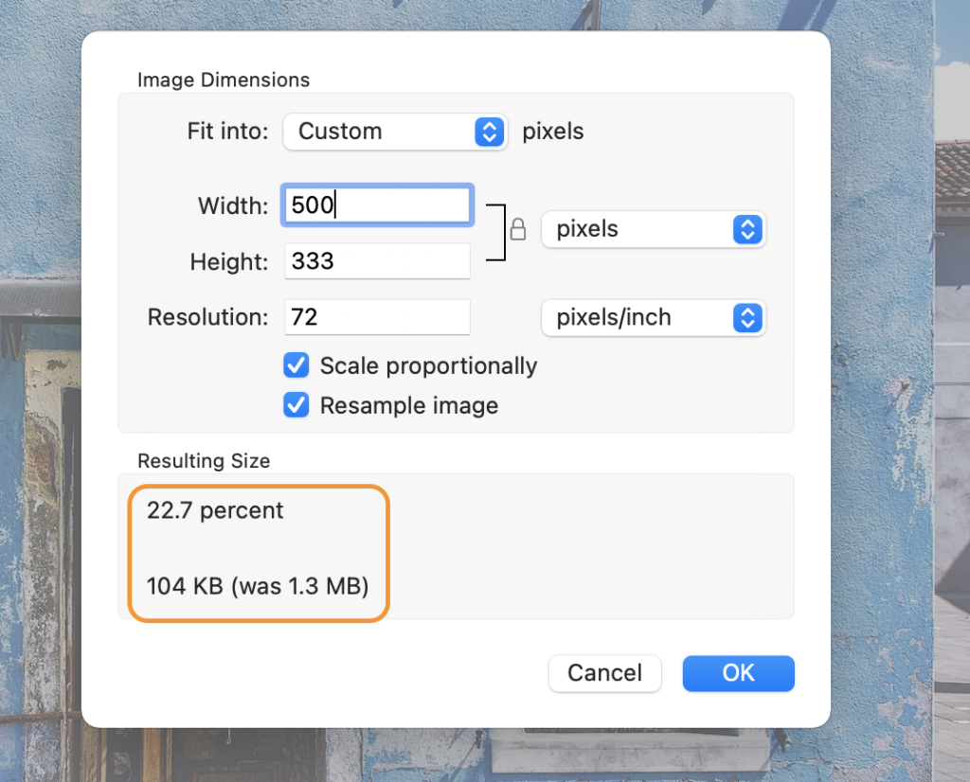This screenshot has height=782, width=970.
Task: Click the "Height:" label
Action: click(230, 261)
